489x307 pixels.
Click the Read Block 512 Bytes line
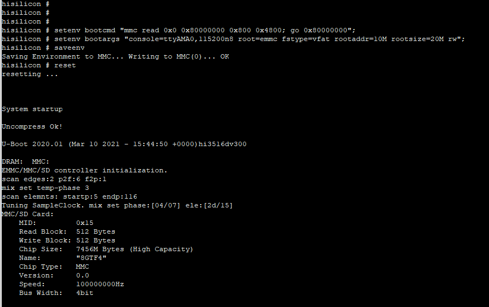click(x=67, y=231)
